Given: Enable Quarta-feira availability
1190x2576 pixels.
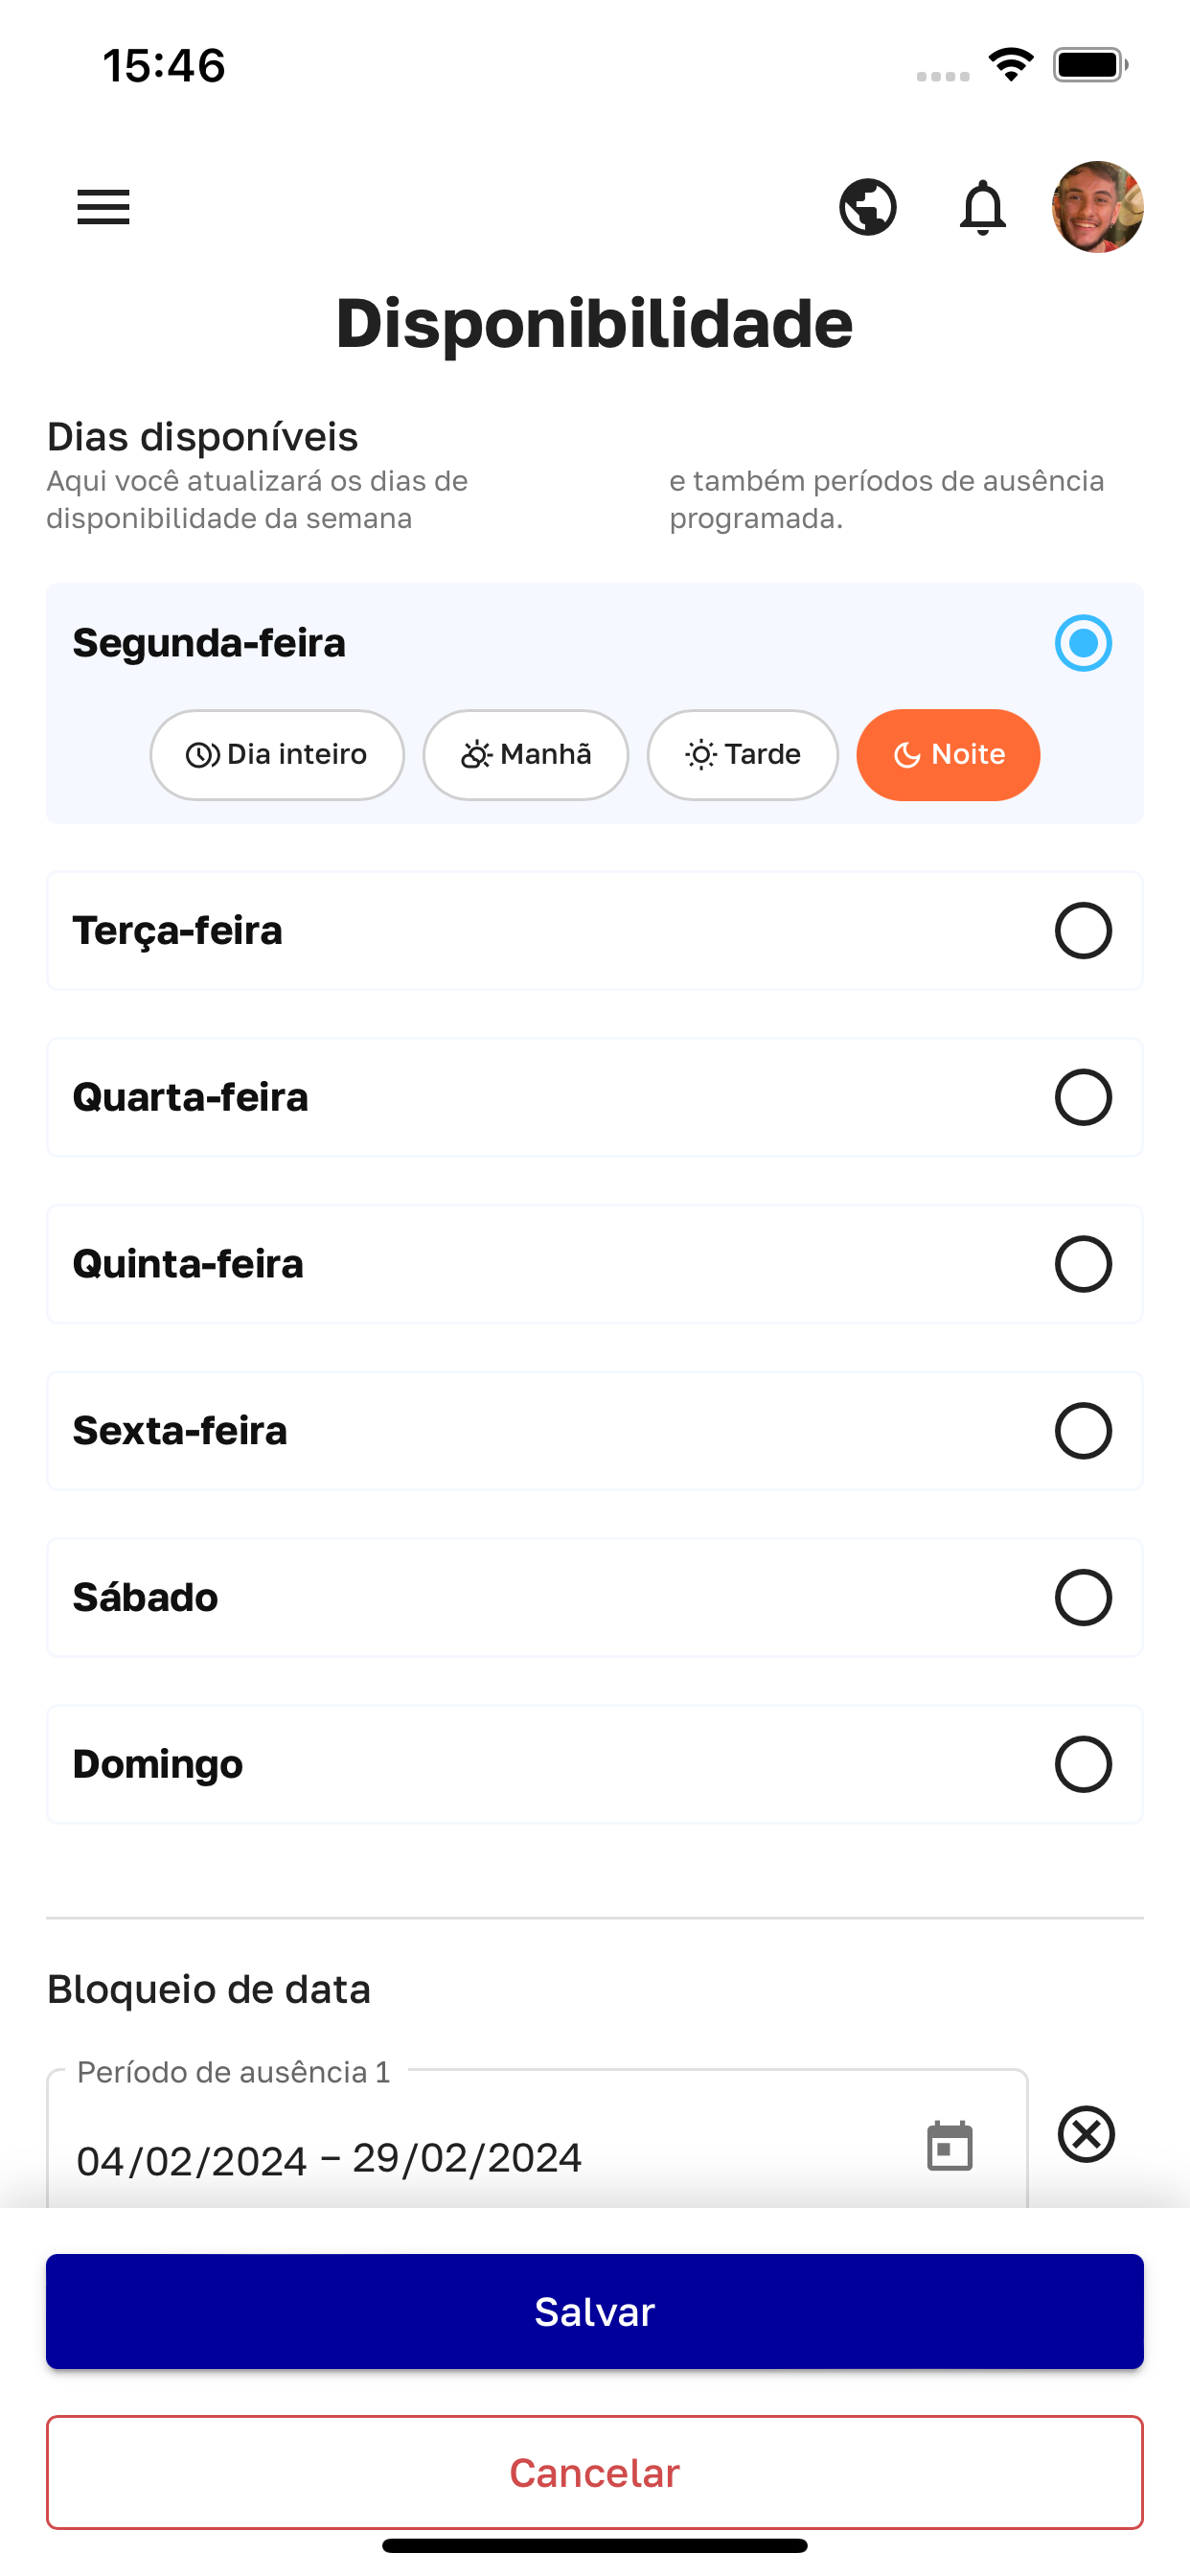Looking at the screenshot, I should [1083, 1098].
